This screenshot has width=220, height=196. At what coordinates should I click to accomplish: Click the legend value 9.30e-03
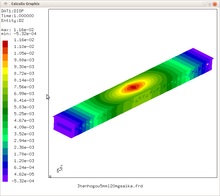coord(24,67)
